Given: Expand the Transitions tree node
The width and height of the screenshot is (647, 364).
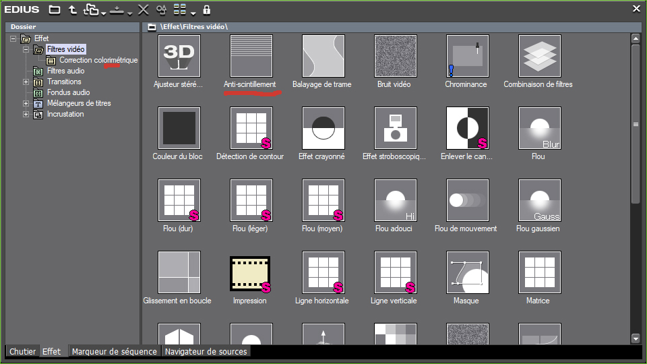Looking at the screenshot, I should click(26, 82).
